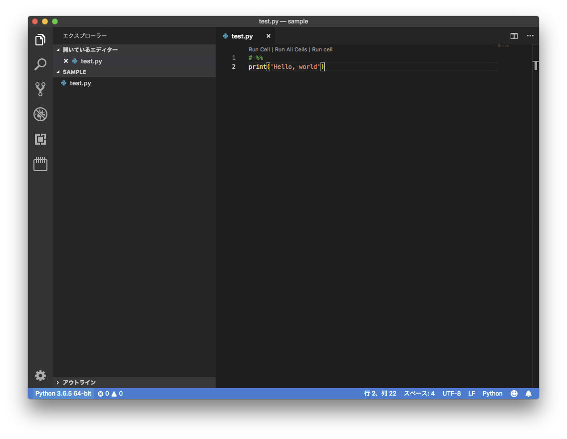Select test.py in open editors list

(x=134, y=61)
